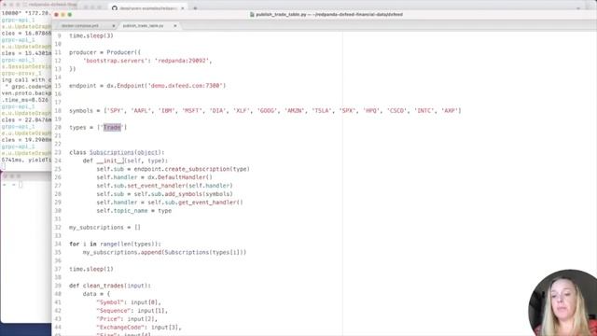Click the 'HPQ' symbol string
Viewport: 597px width, 336px height.
371,111
